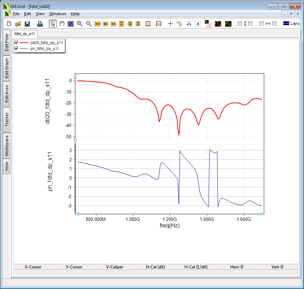Click the zoom out magnifier icon

coord(89,24)
